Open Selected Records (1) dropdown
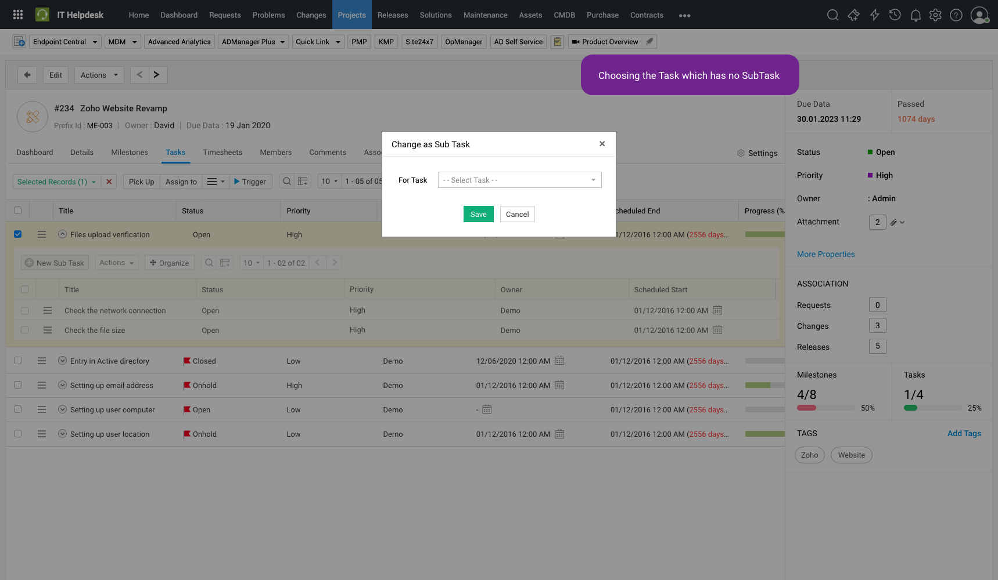 click(x=56, y=182)
